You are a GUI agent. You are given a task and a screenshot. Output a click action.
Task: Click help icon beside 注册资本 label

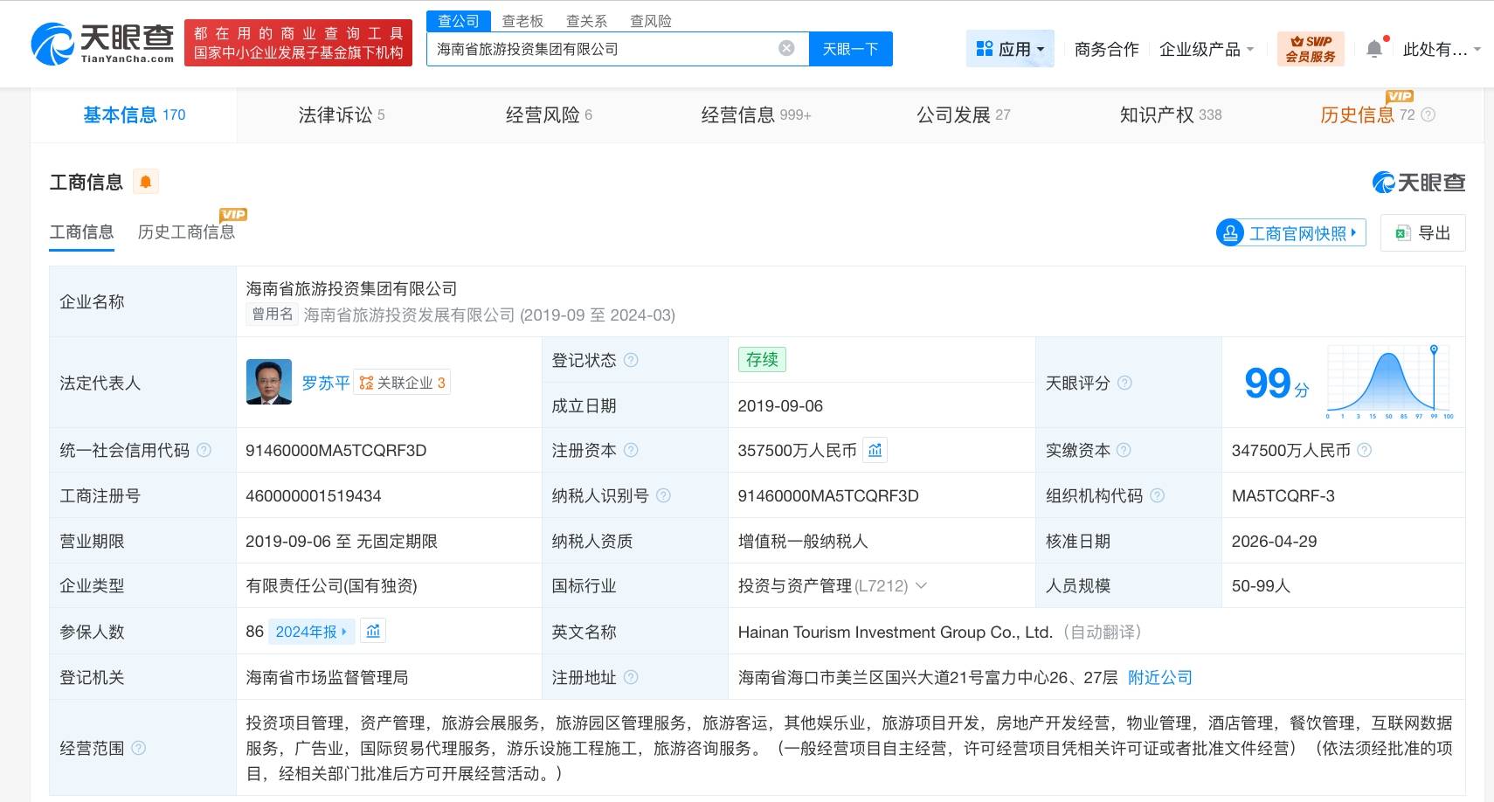(631, 450)
